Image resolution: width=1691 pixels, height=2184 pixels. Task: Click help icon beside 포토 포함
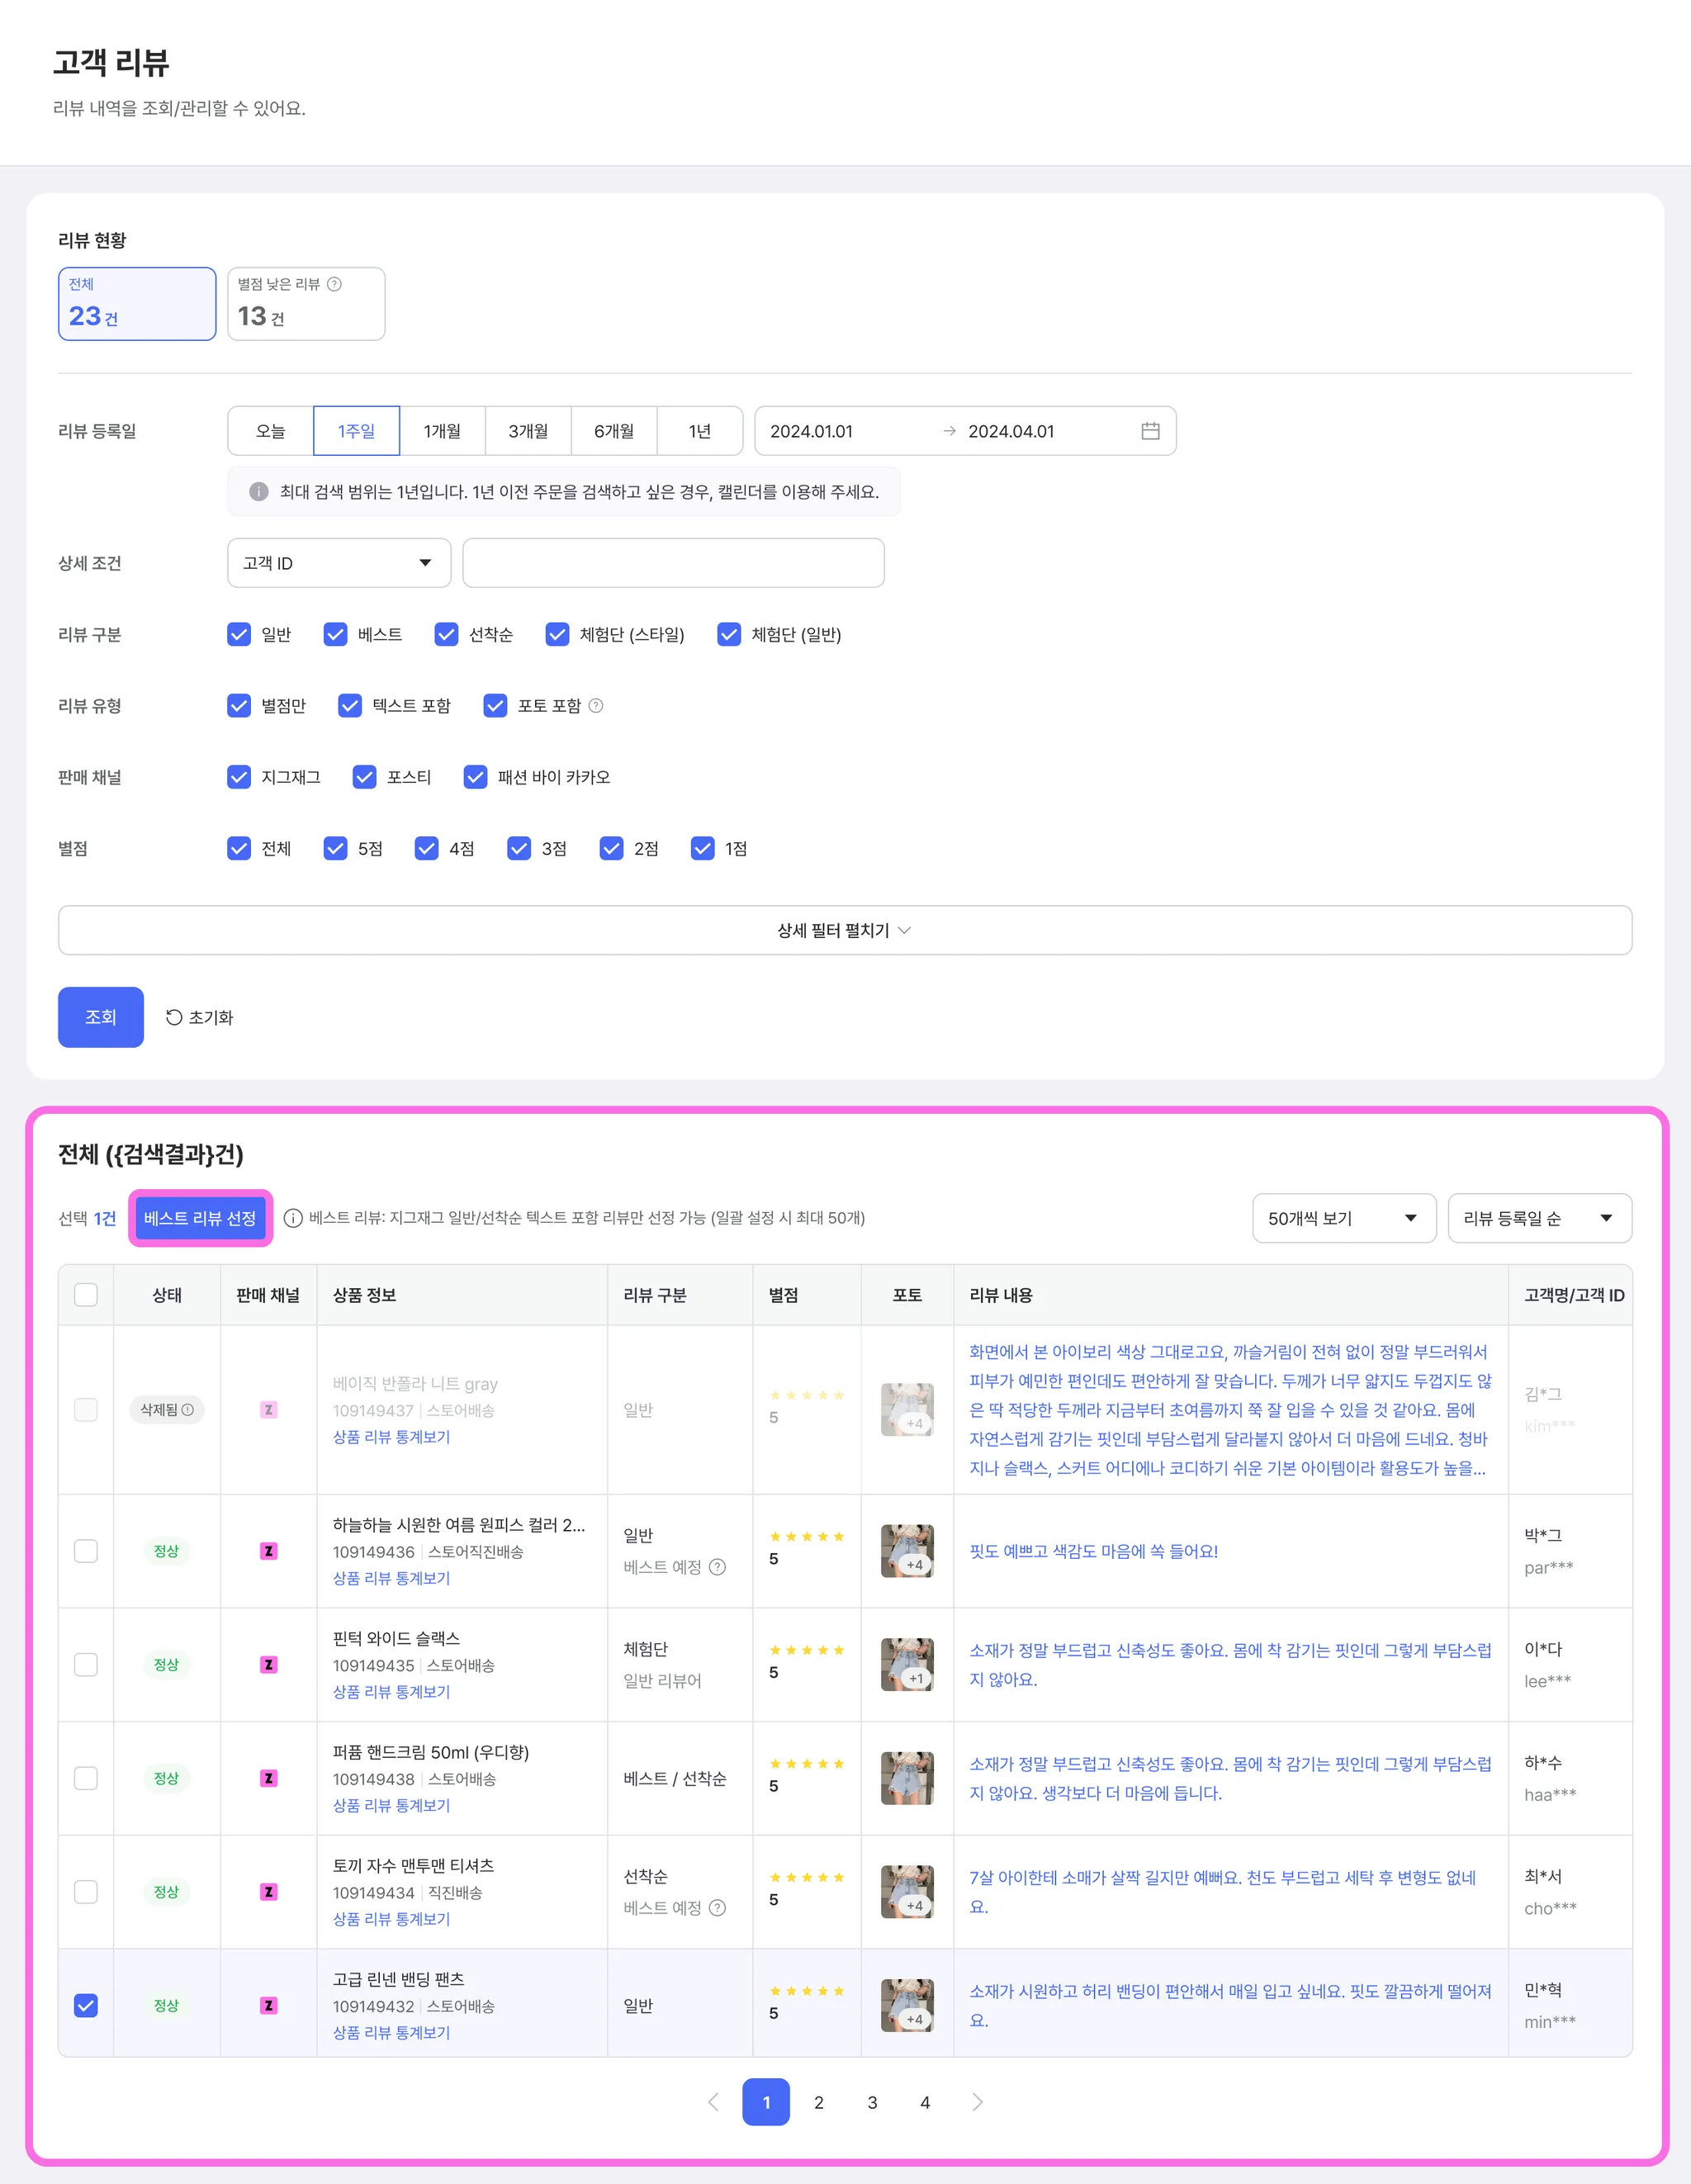[596, 706]
